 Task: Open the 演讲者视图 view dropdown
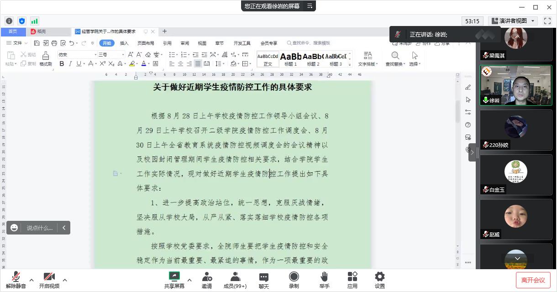513,21
